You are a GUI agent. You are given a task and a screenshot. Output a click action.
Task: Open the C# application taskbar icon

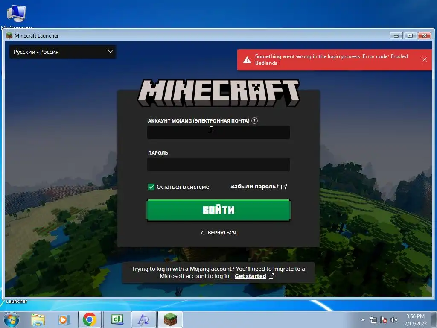[117, 319]
